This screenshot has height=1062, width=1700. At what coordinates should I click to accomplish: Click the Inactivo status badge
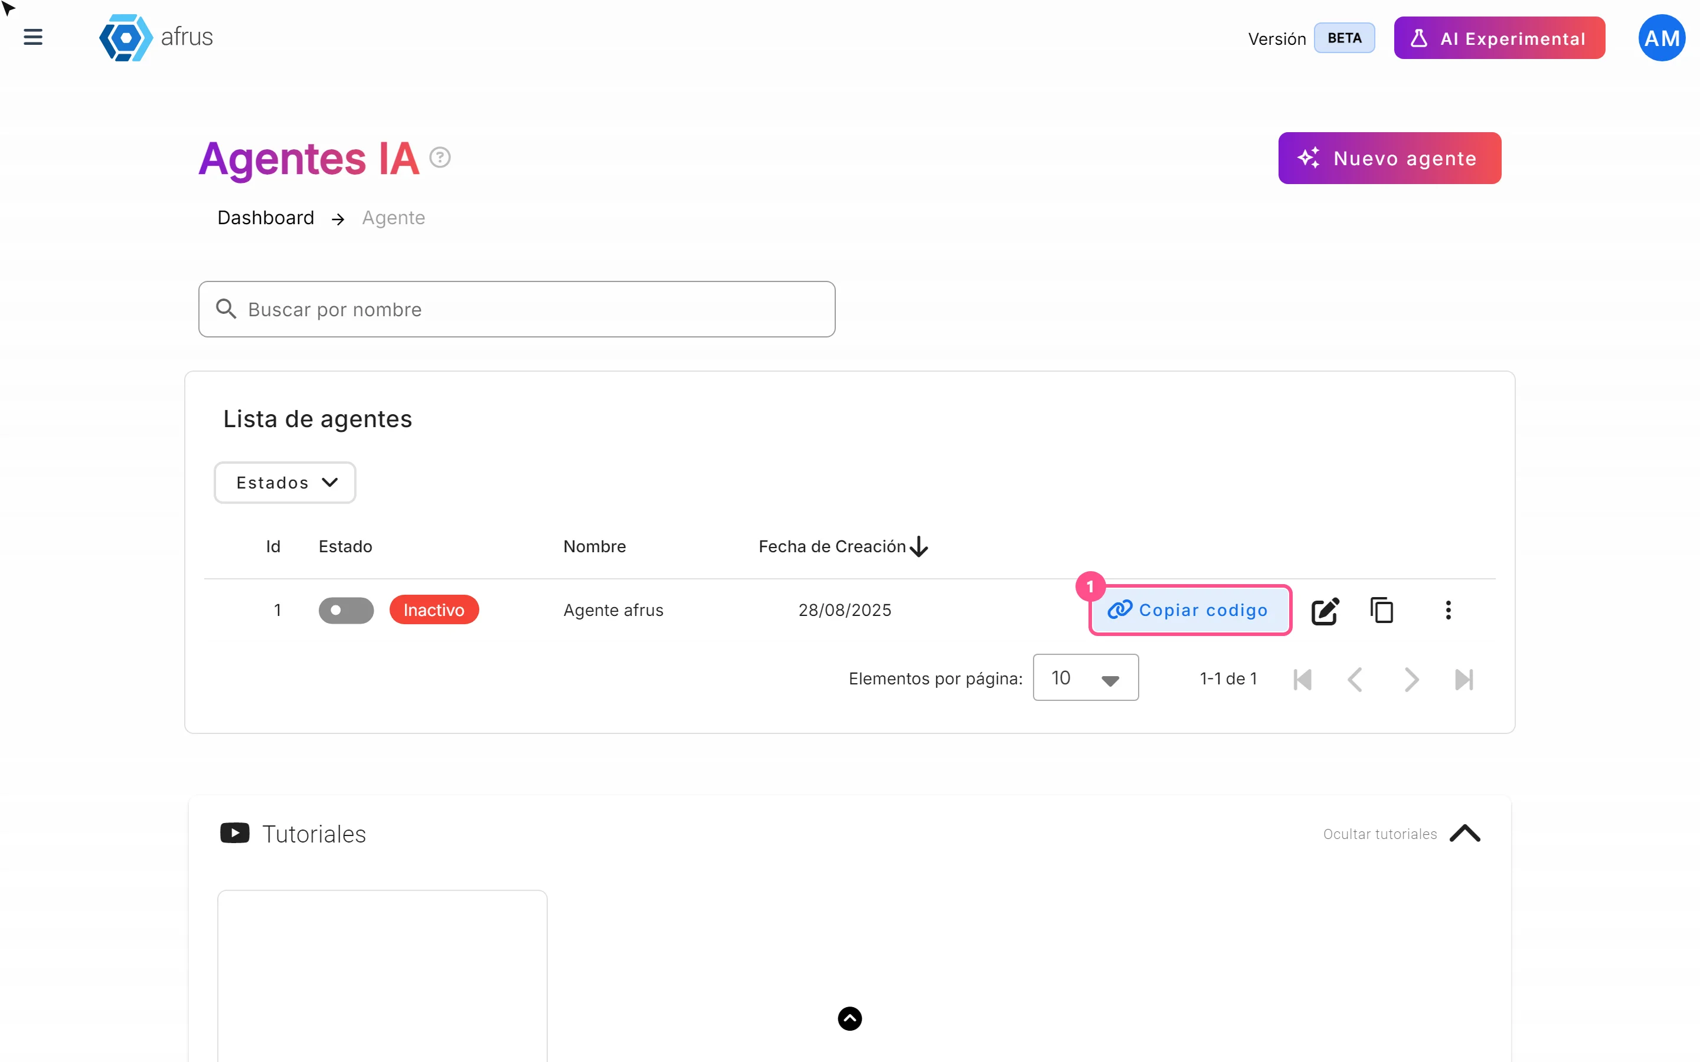pyautogui.click(x=434, y=609)
